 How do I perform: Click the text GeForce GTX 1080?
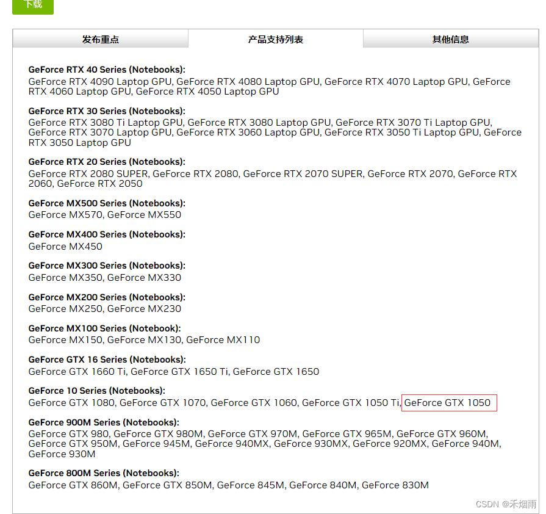coord(71,403)
